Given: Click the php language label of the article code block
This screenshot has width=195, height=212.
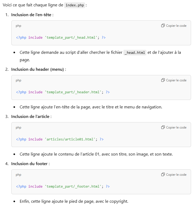Looking at the screenshot, I should (18, 127).
